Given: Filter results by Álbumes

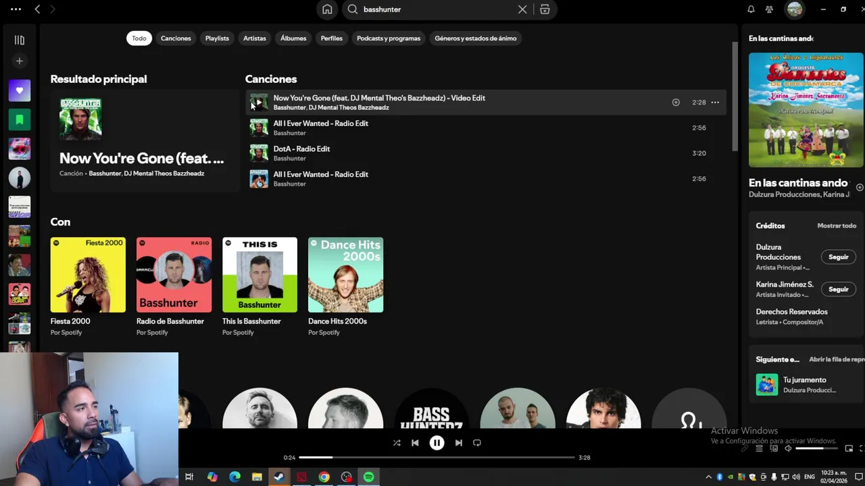Looking at the screenshot, I should coord(293,38).
